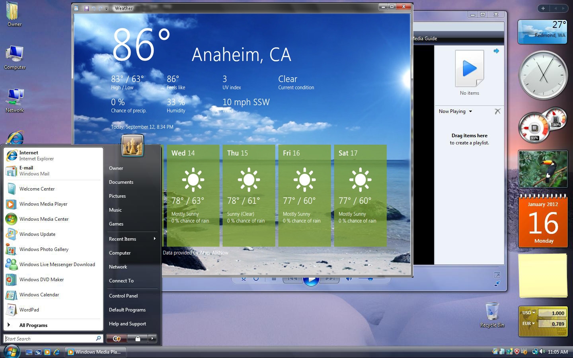Launch Windows Media Center
Screen dimensions: 573x358
point(53,219)
